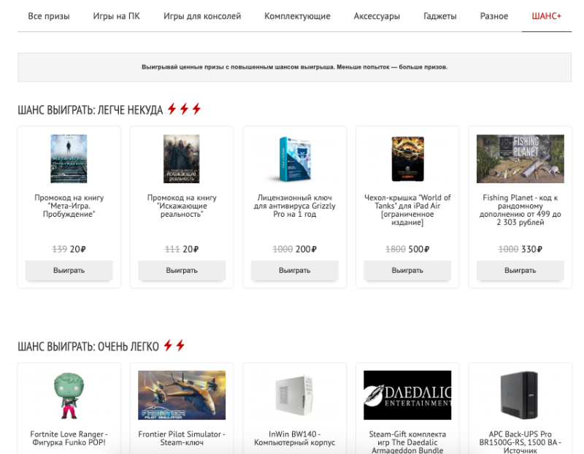The width and height of the screenshot is (584, 454).
Task: Open the Мета-Игра. Пробуждение book cover image
Action: pyautogui.click(x=69, y=158)
